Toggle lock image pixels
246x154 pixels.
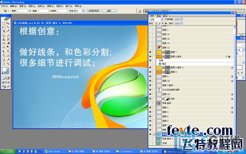point(159,23)
